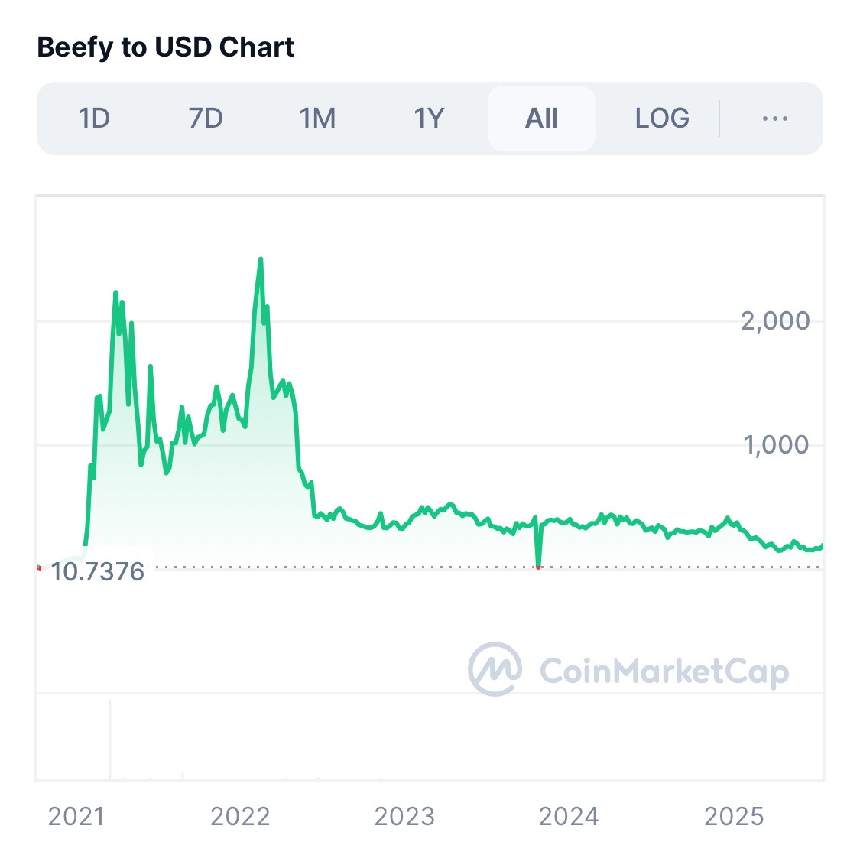
Task: Click the 10.7376 low price label
Action: (x=98, y=571)
